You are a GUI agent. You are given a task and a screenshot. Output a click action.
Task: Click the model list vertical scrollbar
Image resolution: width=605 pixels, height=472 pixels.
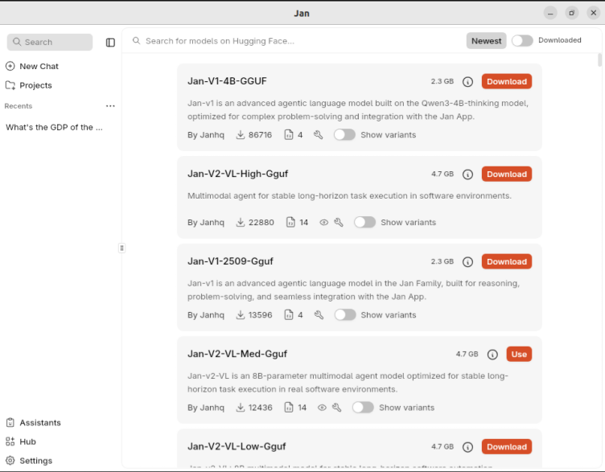point(599,60)
